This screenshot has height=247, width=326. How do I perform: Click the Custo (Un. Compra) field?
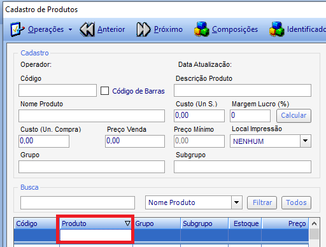coord(44,141)
